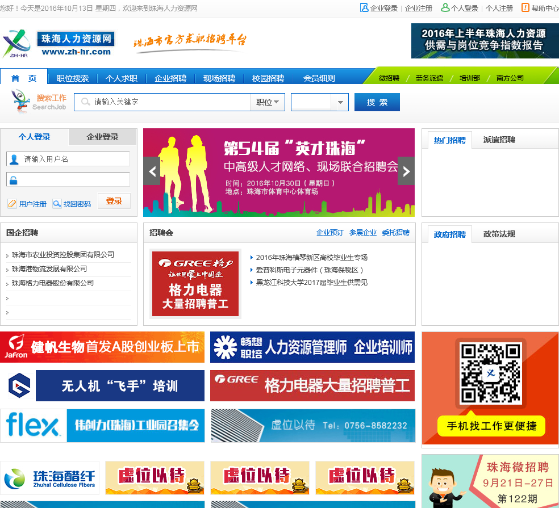Image resolution: width=559 pixels, height=508 pixels.
Task: Open 2016年珠海横琴新区高校毕业生专场 item
Action: point(311,258)
